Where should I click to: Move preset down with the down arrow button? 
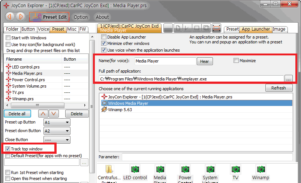[54, 114]
